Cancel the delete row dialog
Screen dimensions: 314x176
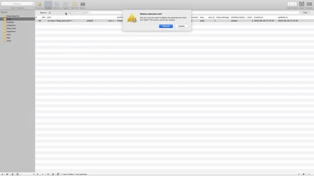[x=166, y=26]
